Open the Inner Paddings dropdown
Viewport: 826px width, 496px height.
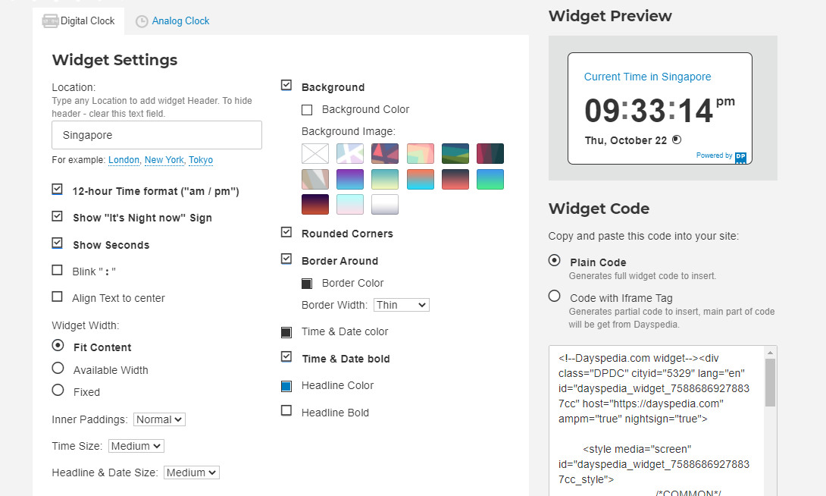coord(159,419)
